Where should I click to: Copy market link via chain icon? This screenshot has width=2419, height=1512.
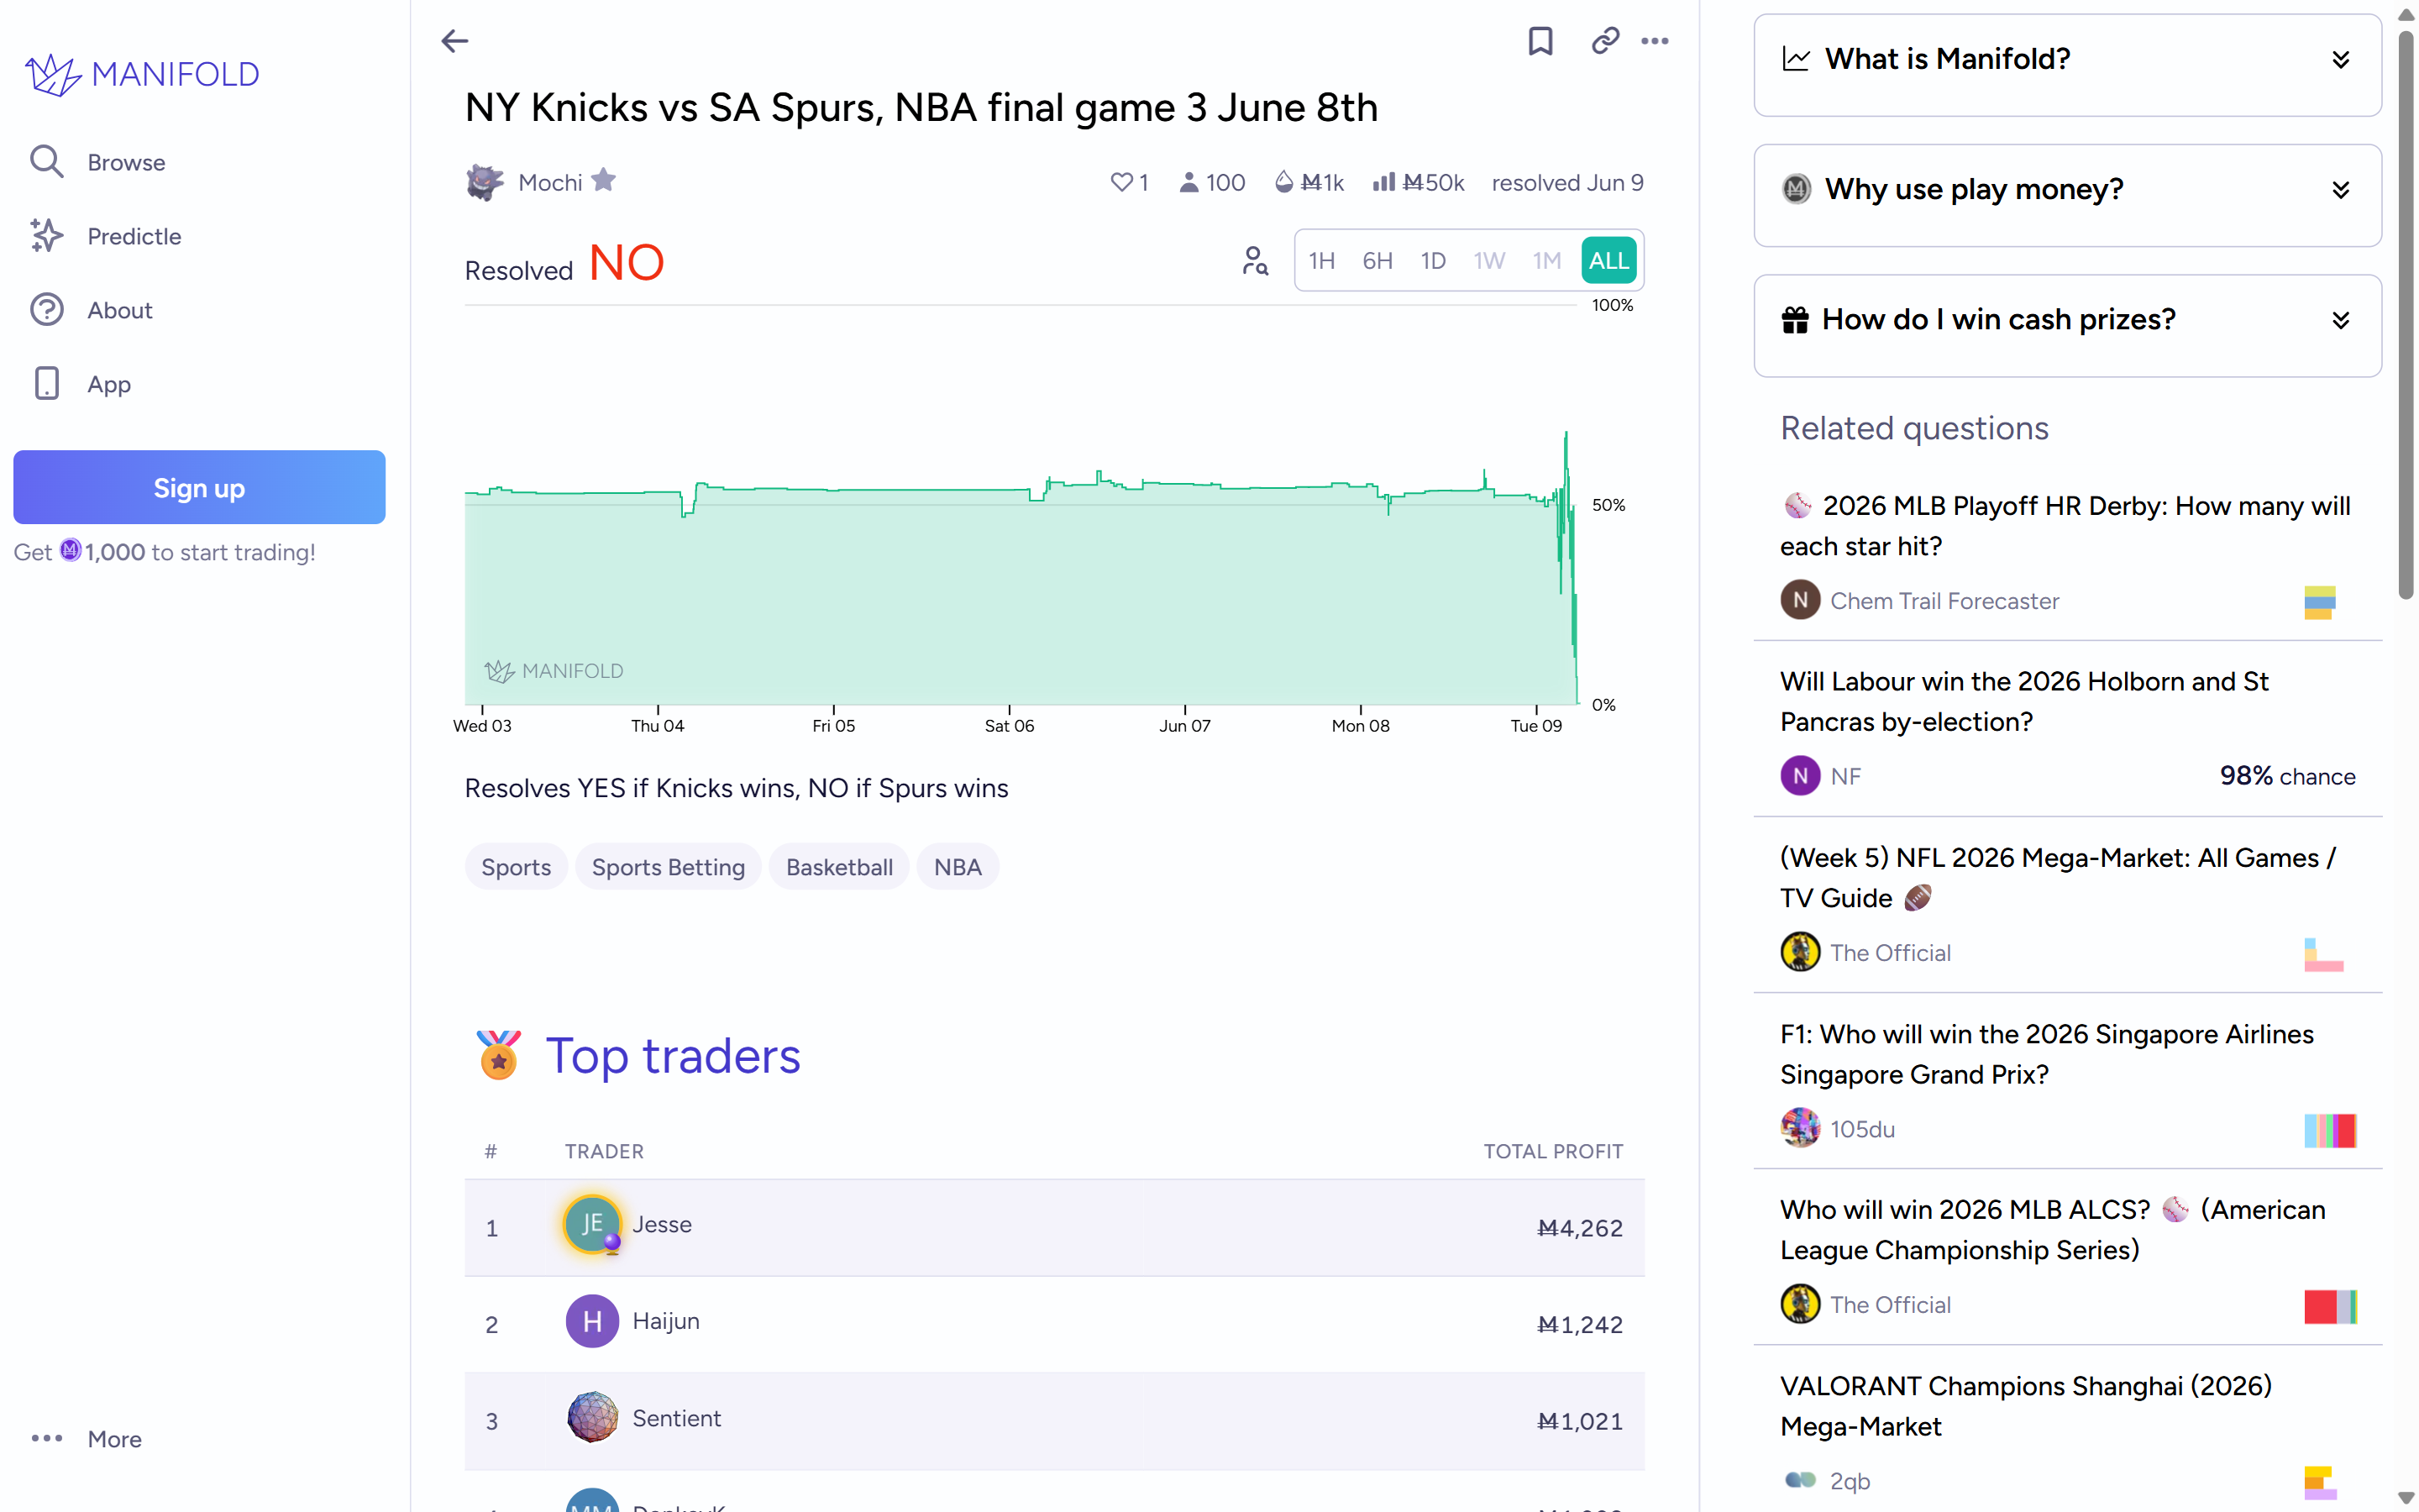(1604, 41)
